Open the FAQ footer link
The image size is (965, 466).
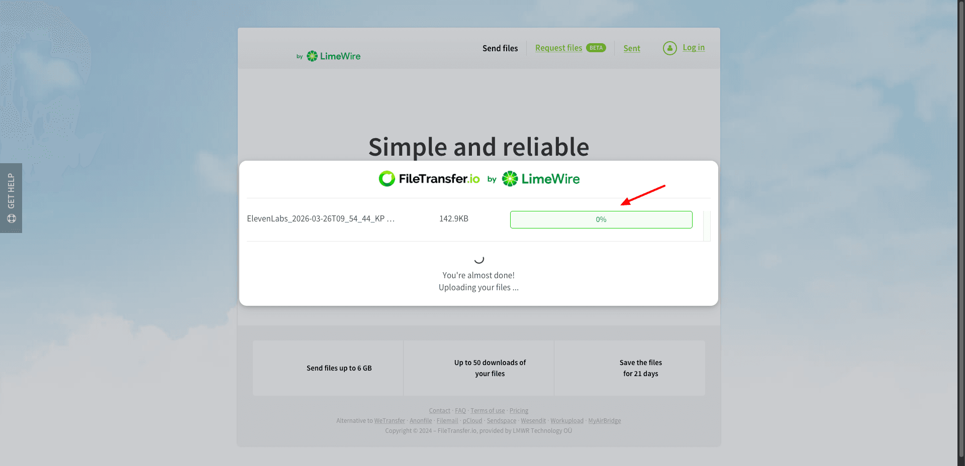[460, 411]
